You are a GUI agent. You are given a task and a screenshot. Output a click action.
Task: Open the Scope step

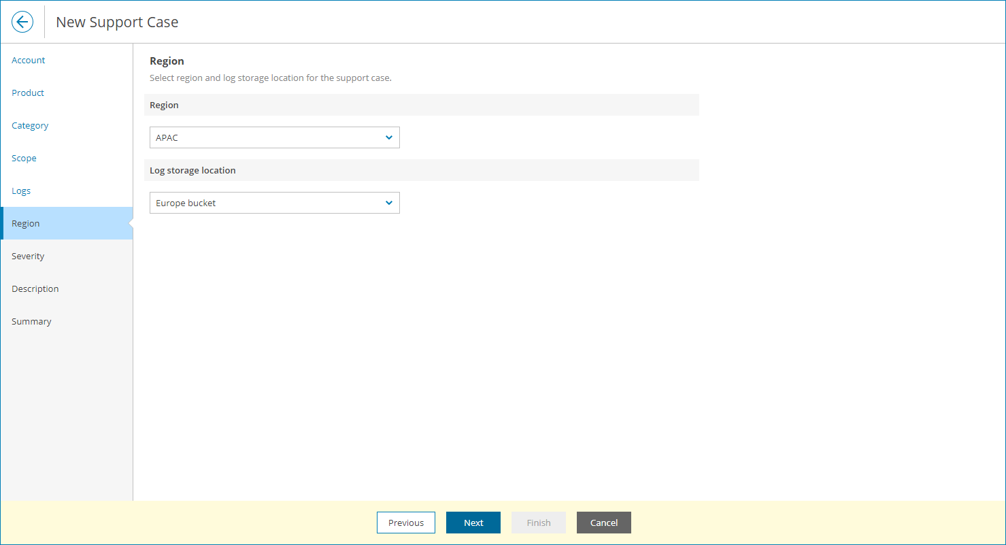tap(24, 158)
